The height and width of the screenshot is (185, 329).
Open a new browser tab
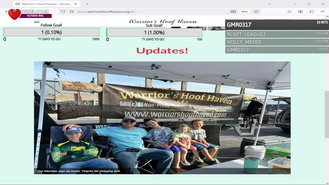pyautogui.click(x=87, y=4)
